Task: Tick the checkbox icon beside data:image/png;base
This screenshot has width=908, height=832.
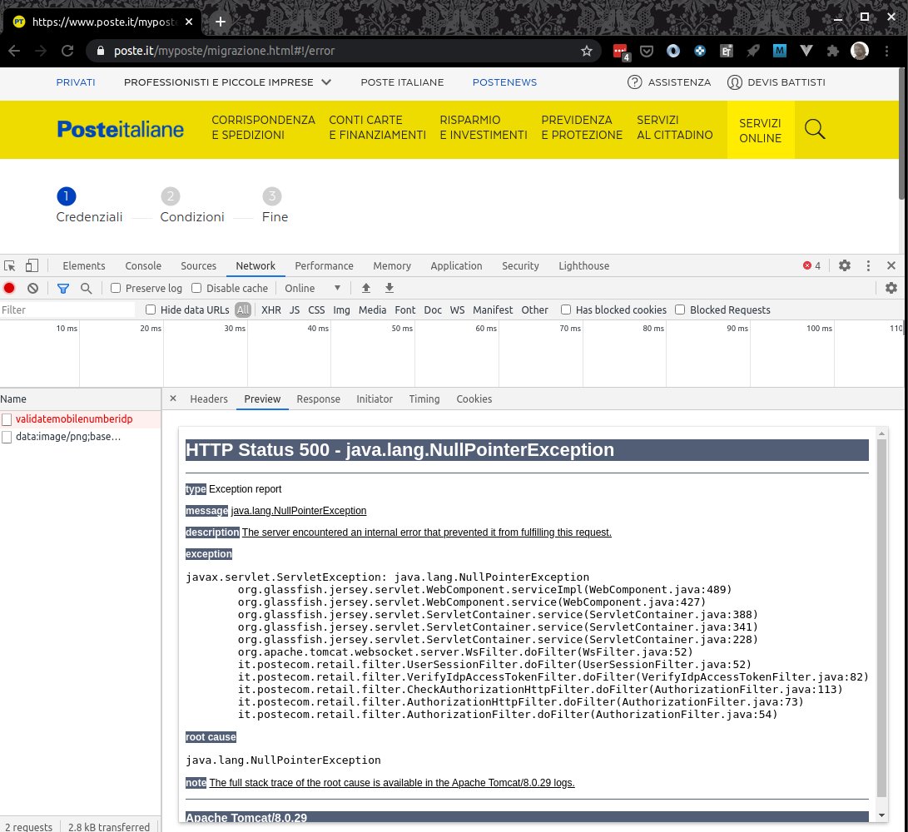Action: pos(7,437)
